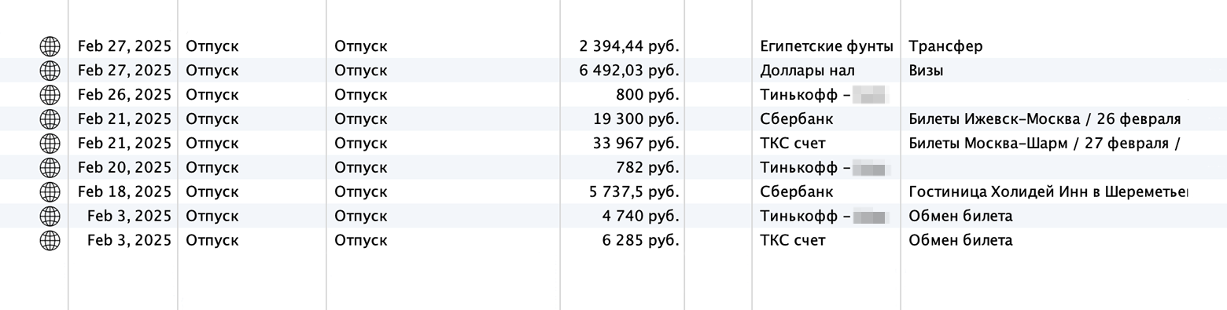The width and height of the screenshot is (1227, 310).
Task: Select Обмен билета note in 6 285 руб. row
Action: pyautogui.click(x=960, y=241)
